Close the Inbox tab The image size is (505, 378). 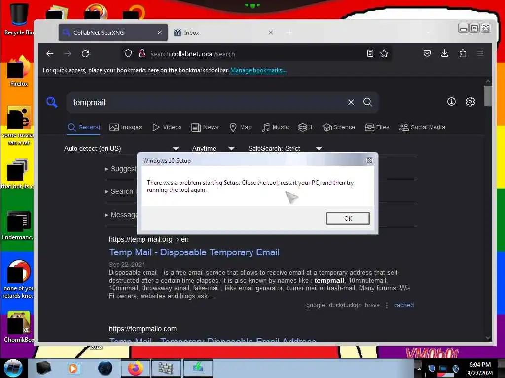point(271,32)
